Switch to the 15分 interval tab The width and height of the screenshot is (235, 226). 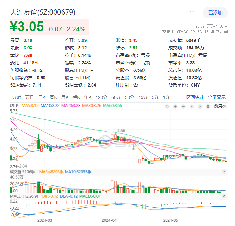(143, 97)
